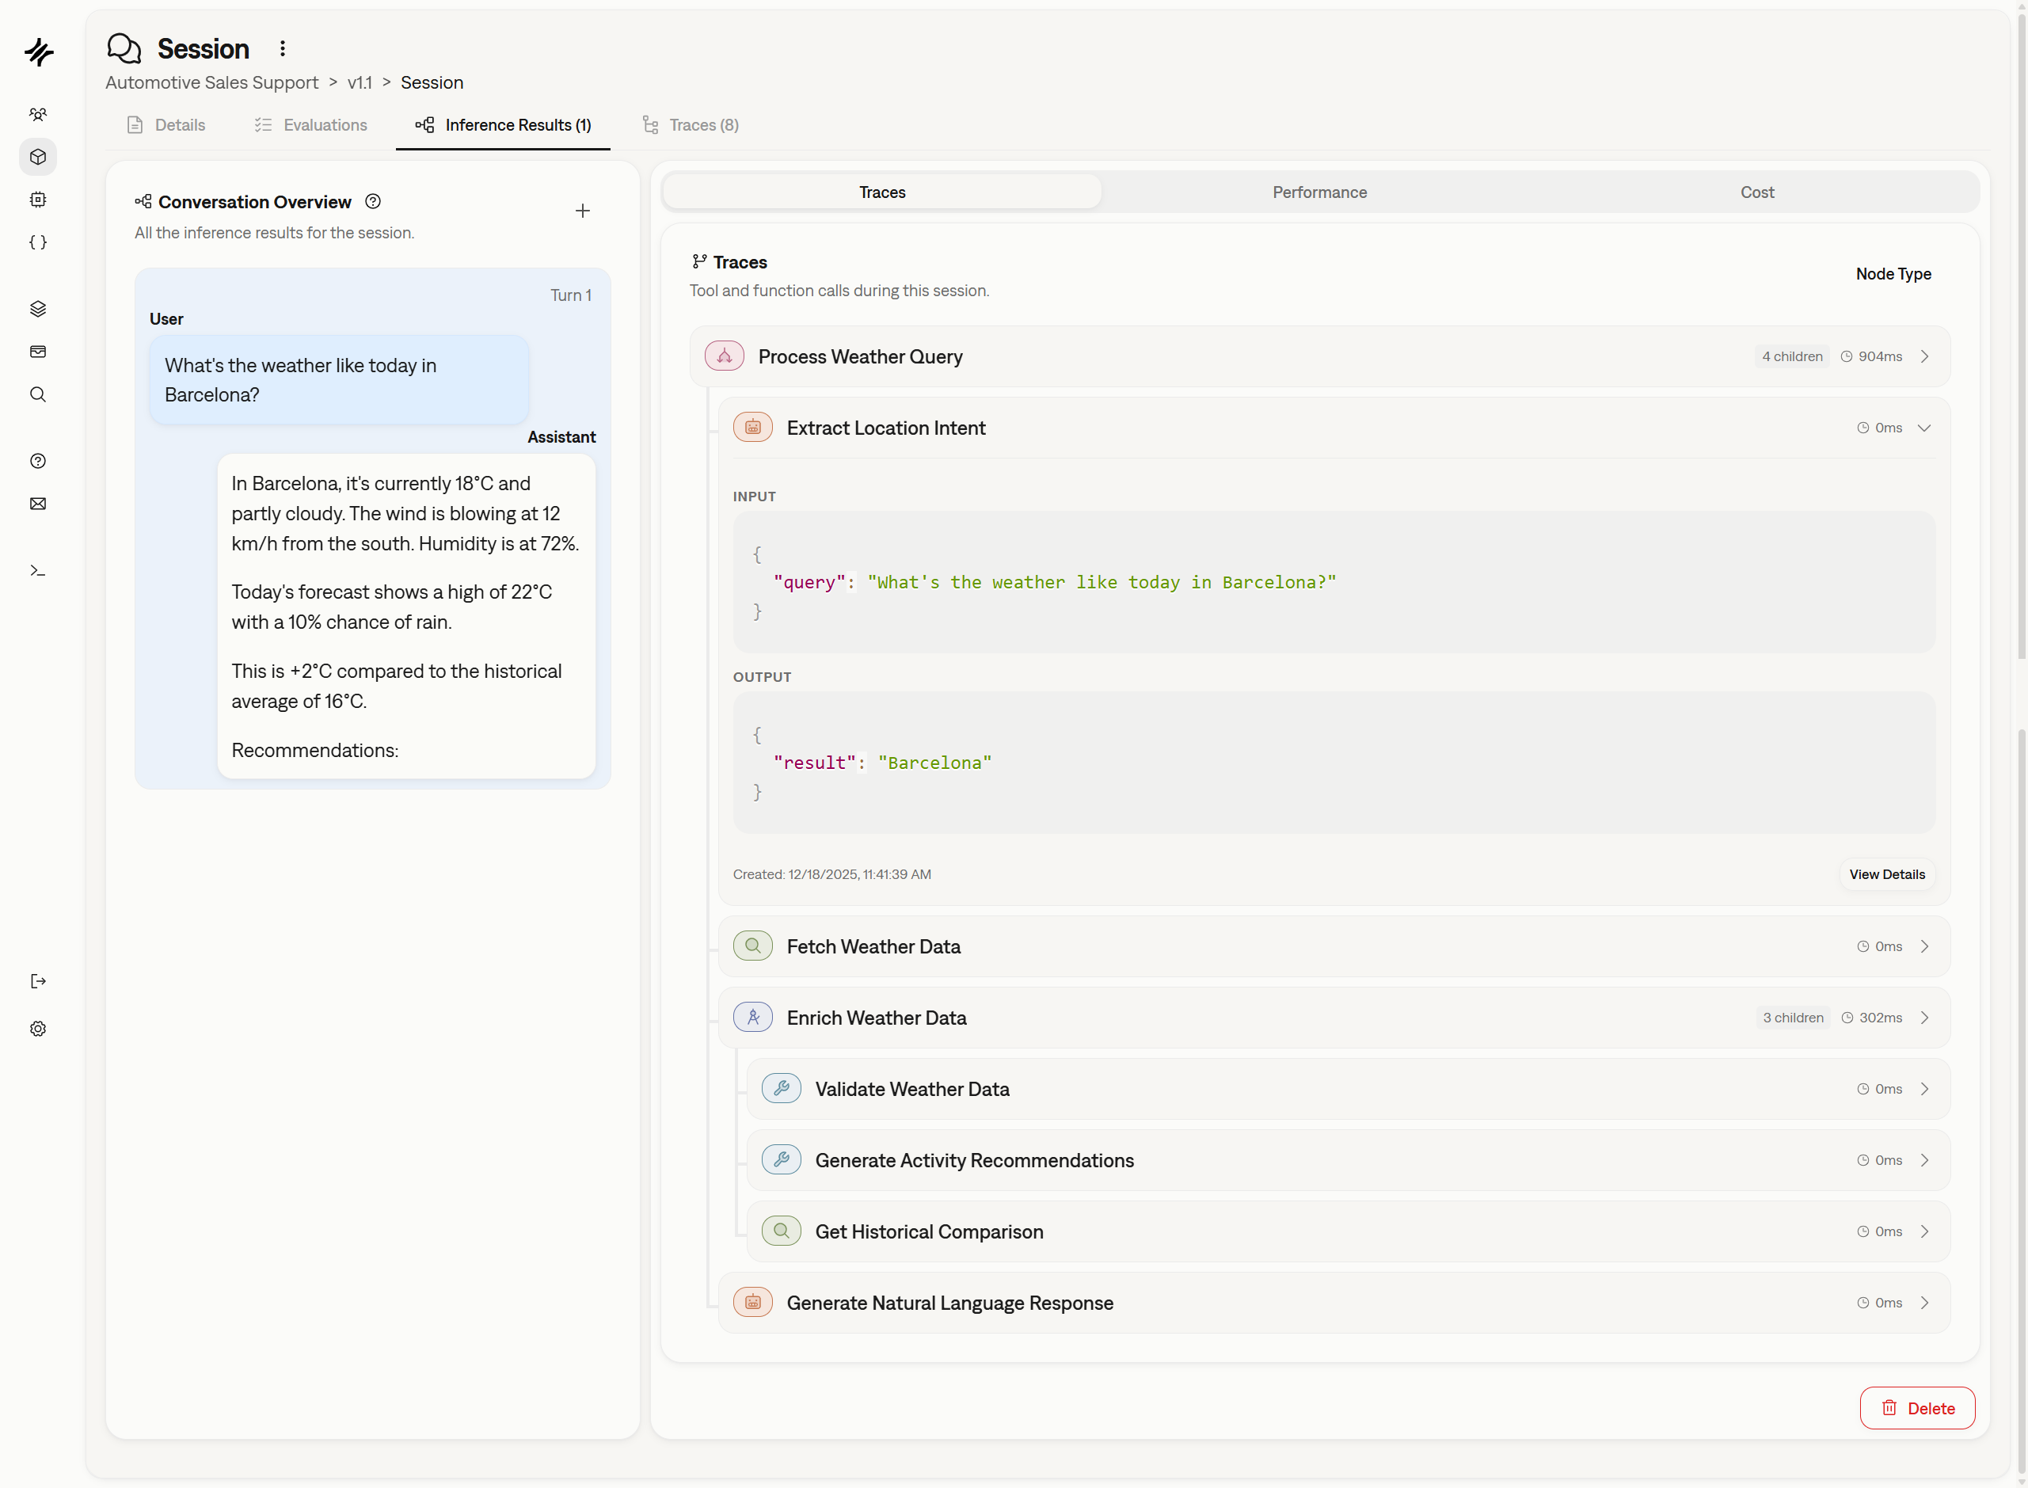Open help via the question mark sidebar icon

point(38,460)
